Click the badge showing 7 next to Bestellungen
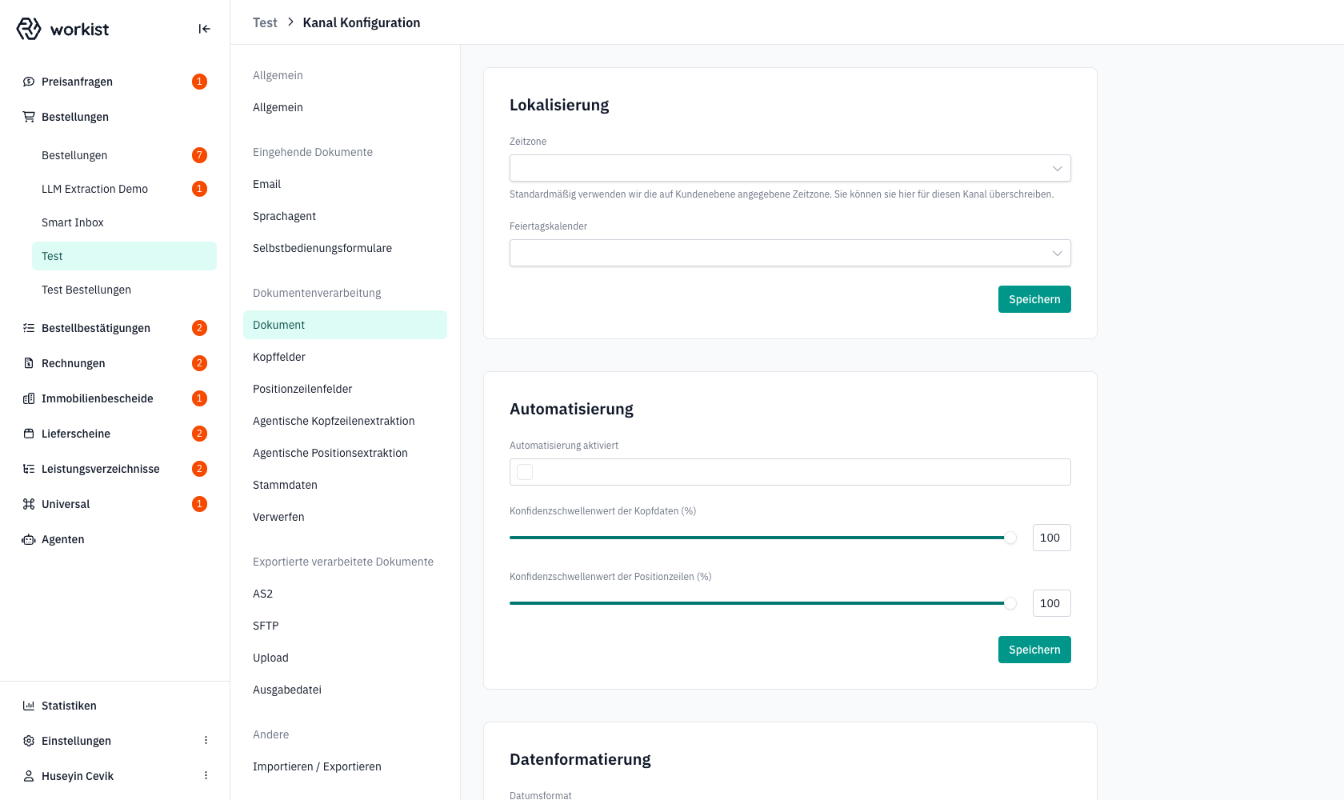Viewport: 1344px width, 800px height. 200,155
